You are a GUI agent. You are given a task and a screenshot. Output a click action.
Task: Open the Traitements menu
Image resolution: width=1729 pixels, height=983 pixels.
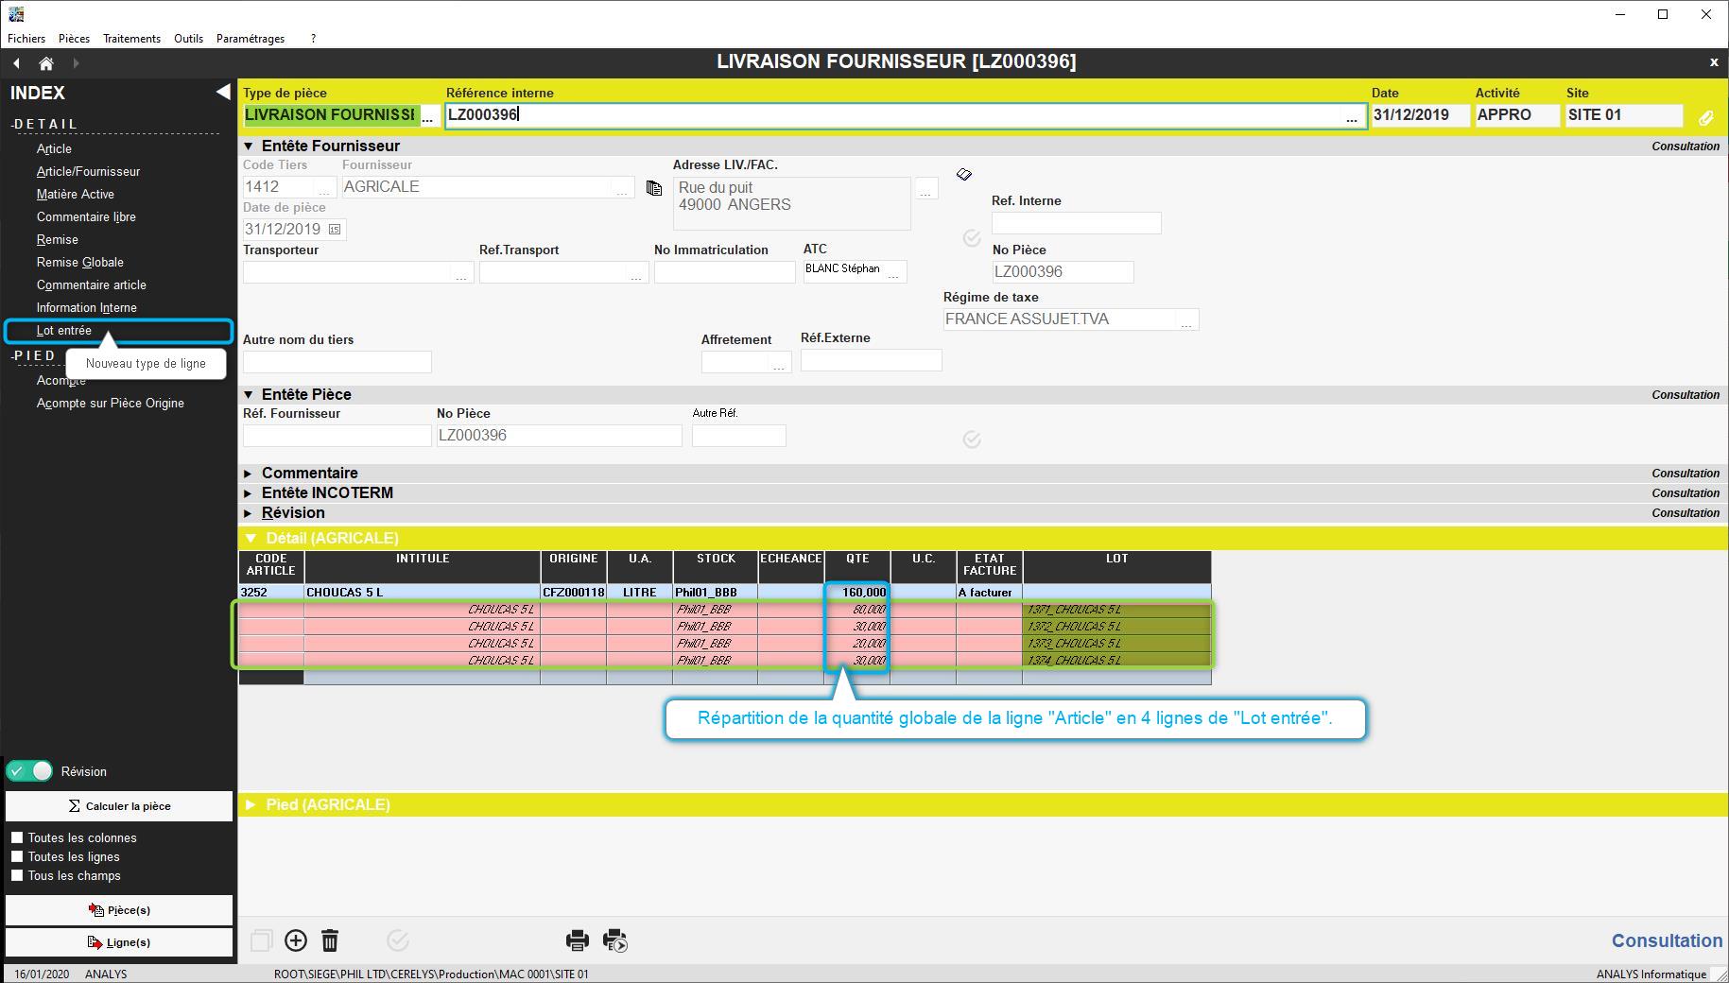click(x=131, y=39)
